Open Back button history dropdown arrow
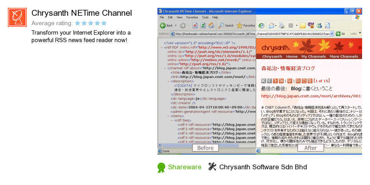Viewport: 370px width, 185px height. coord(176,26)
